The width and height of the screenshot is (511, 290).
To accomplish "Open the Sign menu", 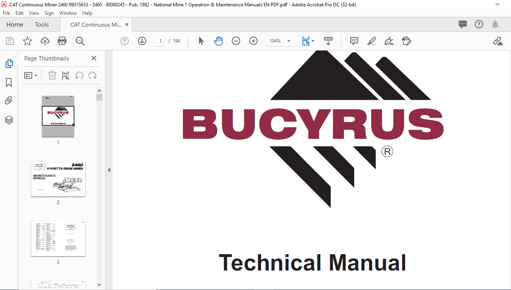I will (49, 13).
